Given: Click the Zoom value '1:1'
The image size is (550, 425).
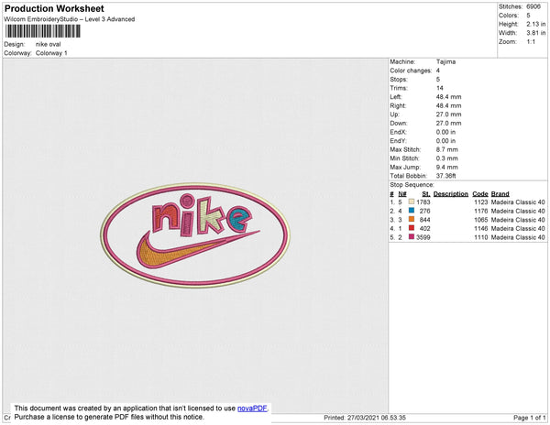Looking at the screenshot, I should tap(531, 42).
